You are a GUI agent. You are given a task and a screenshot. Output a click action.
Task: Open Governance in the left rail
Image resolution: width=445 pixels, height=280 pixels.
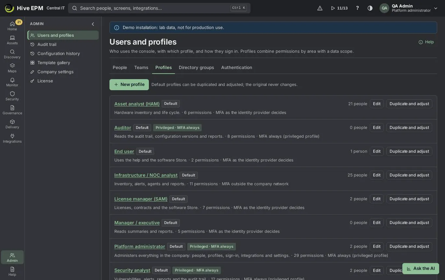click(x=12, y=110)
